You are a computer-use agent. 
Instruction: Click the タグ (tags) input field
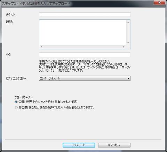click(x=85, y=55)
